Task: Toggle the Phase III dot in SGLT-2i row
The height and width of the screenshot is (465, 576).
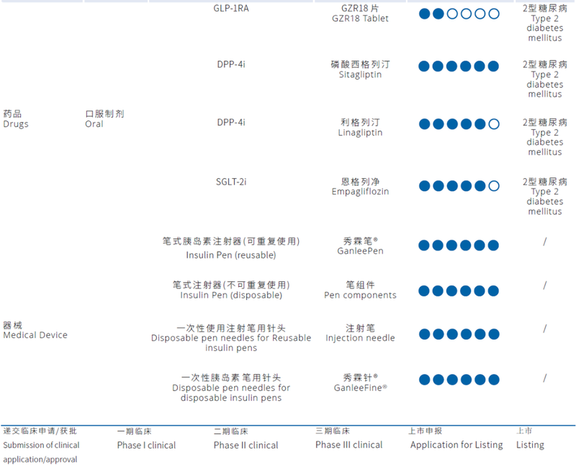Action: point(465,185)
